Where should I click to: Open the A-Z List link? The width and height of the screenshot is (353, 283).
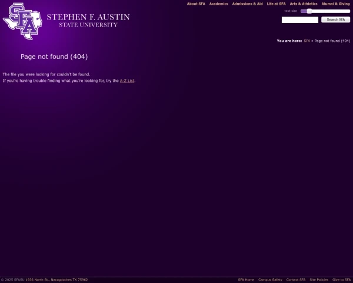pyautogui.click(x=127, y=81)
